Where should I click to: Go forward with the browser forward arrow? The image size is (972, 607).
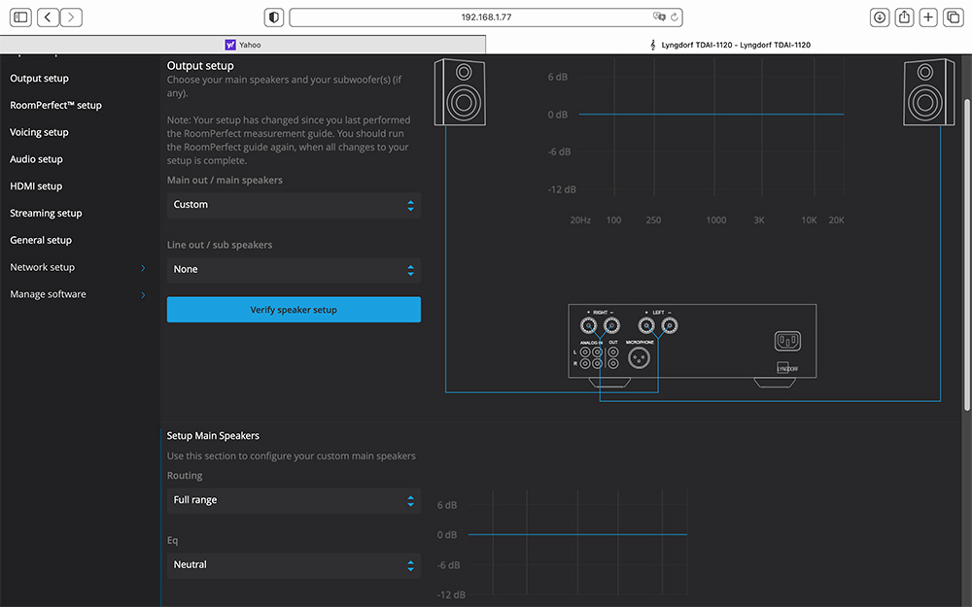(x=71, y=17)
